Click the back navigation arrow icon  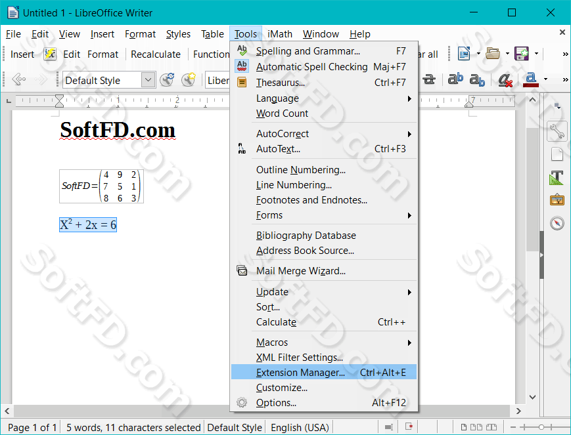pos(19,79)
